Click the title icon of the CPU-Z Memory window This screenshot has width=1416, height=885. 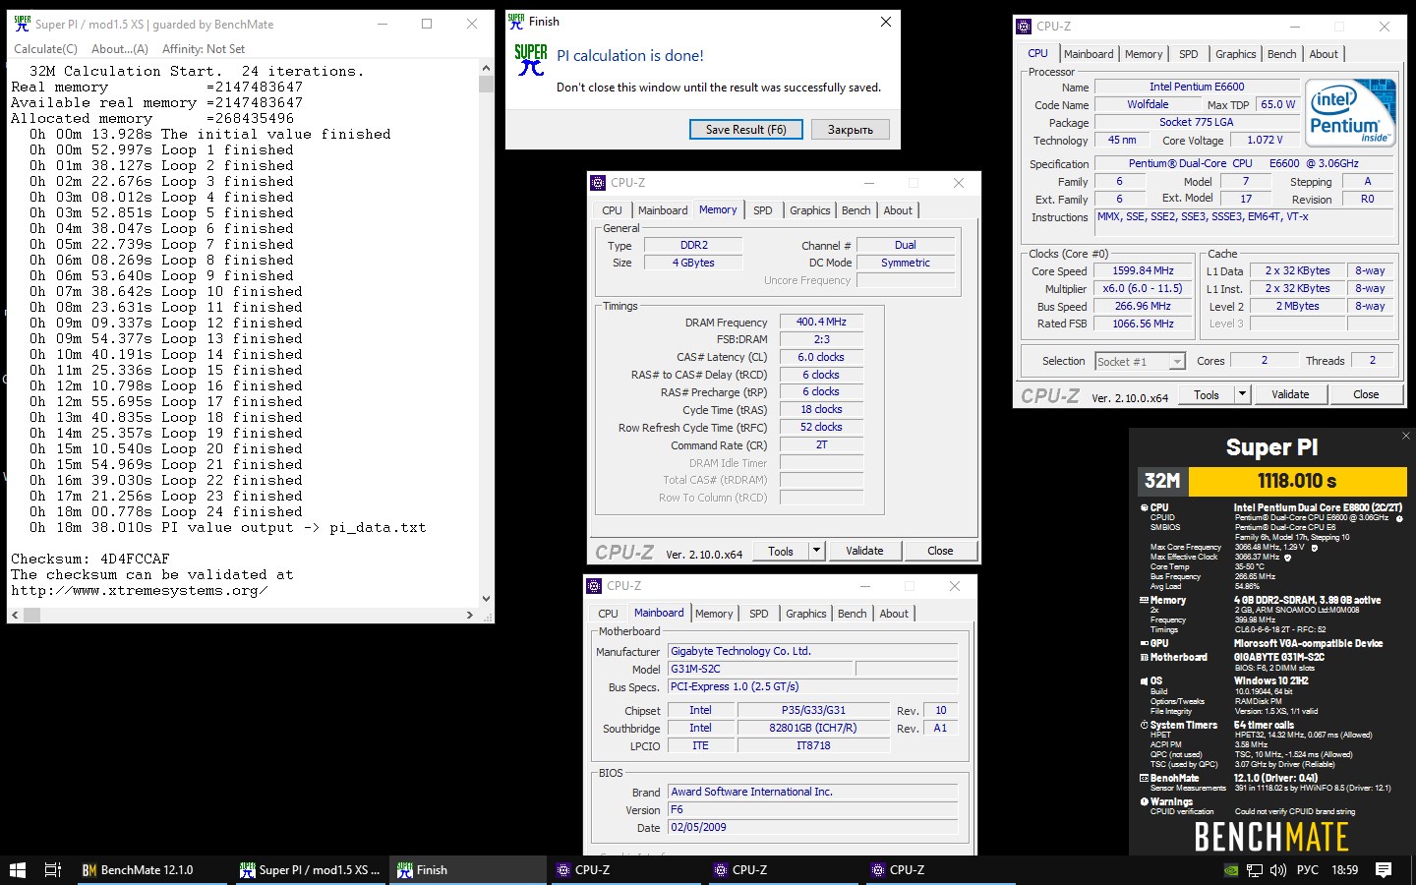pos(598,183)
